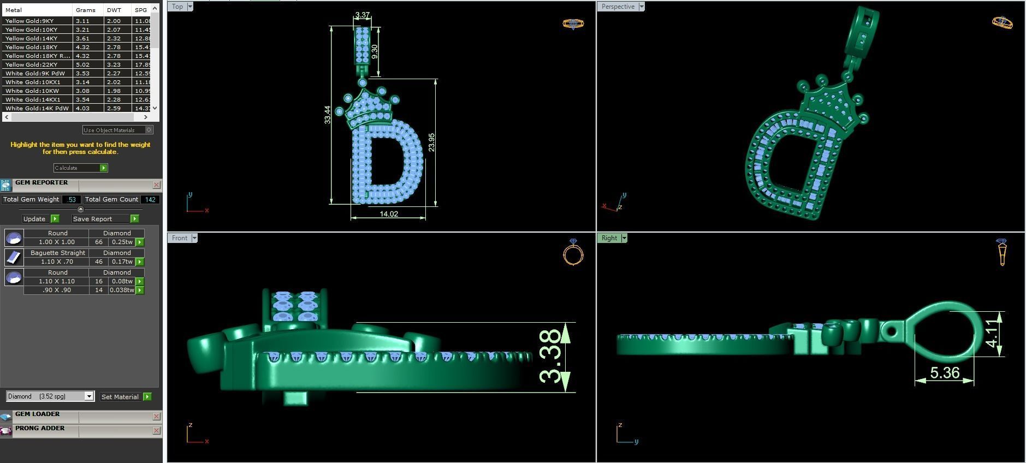Click the Total Gem Weight value field

pos(72,199)
